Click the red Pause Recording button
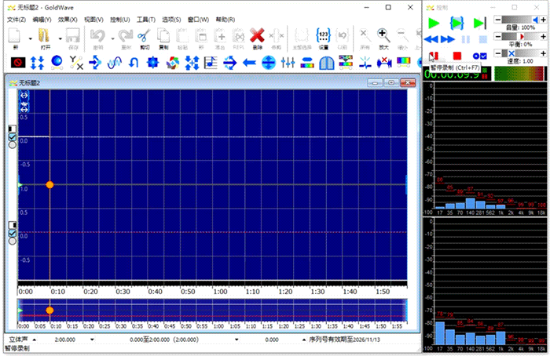 click(x=434, y=56)
